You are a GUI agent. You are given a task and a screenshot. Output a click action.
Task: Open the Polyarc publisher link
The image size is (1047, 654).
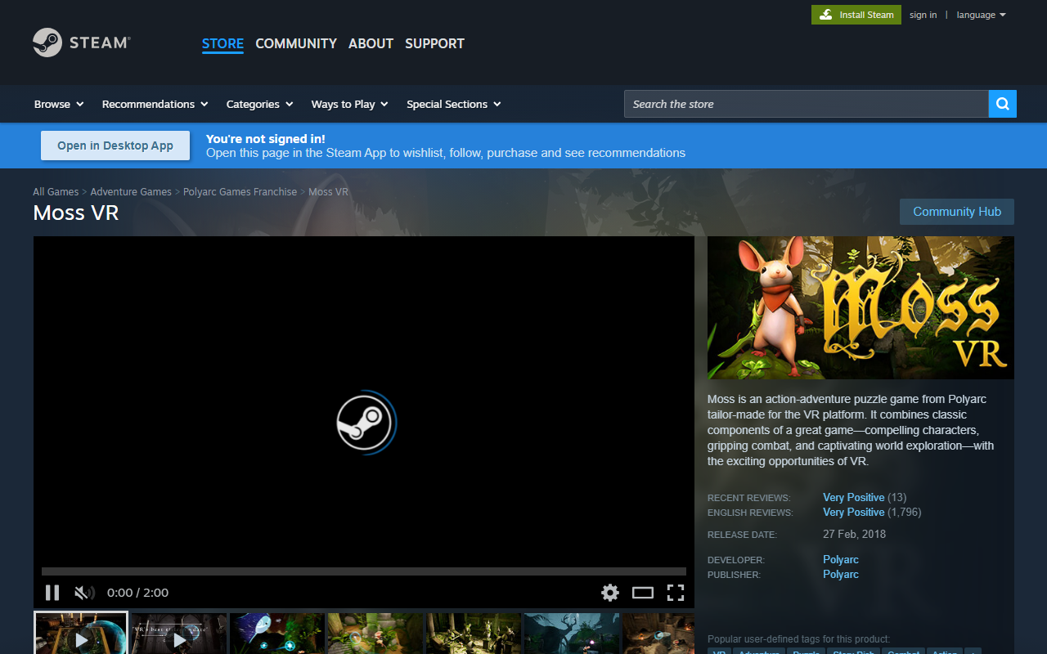point(841,574)
